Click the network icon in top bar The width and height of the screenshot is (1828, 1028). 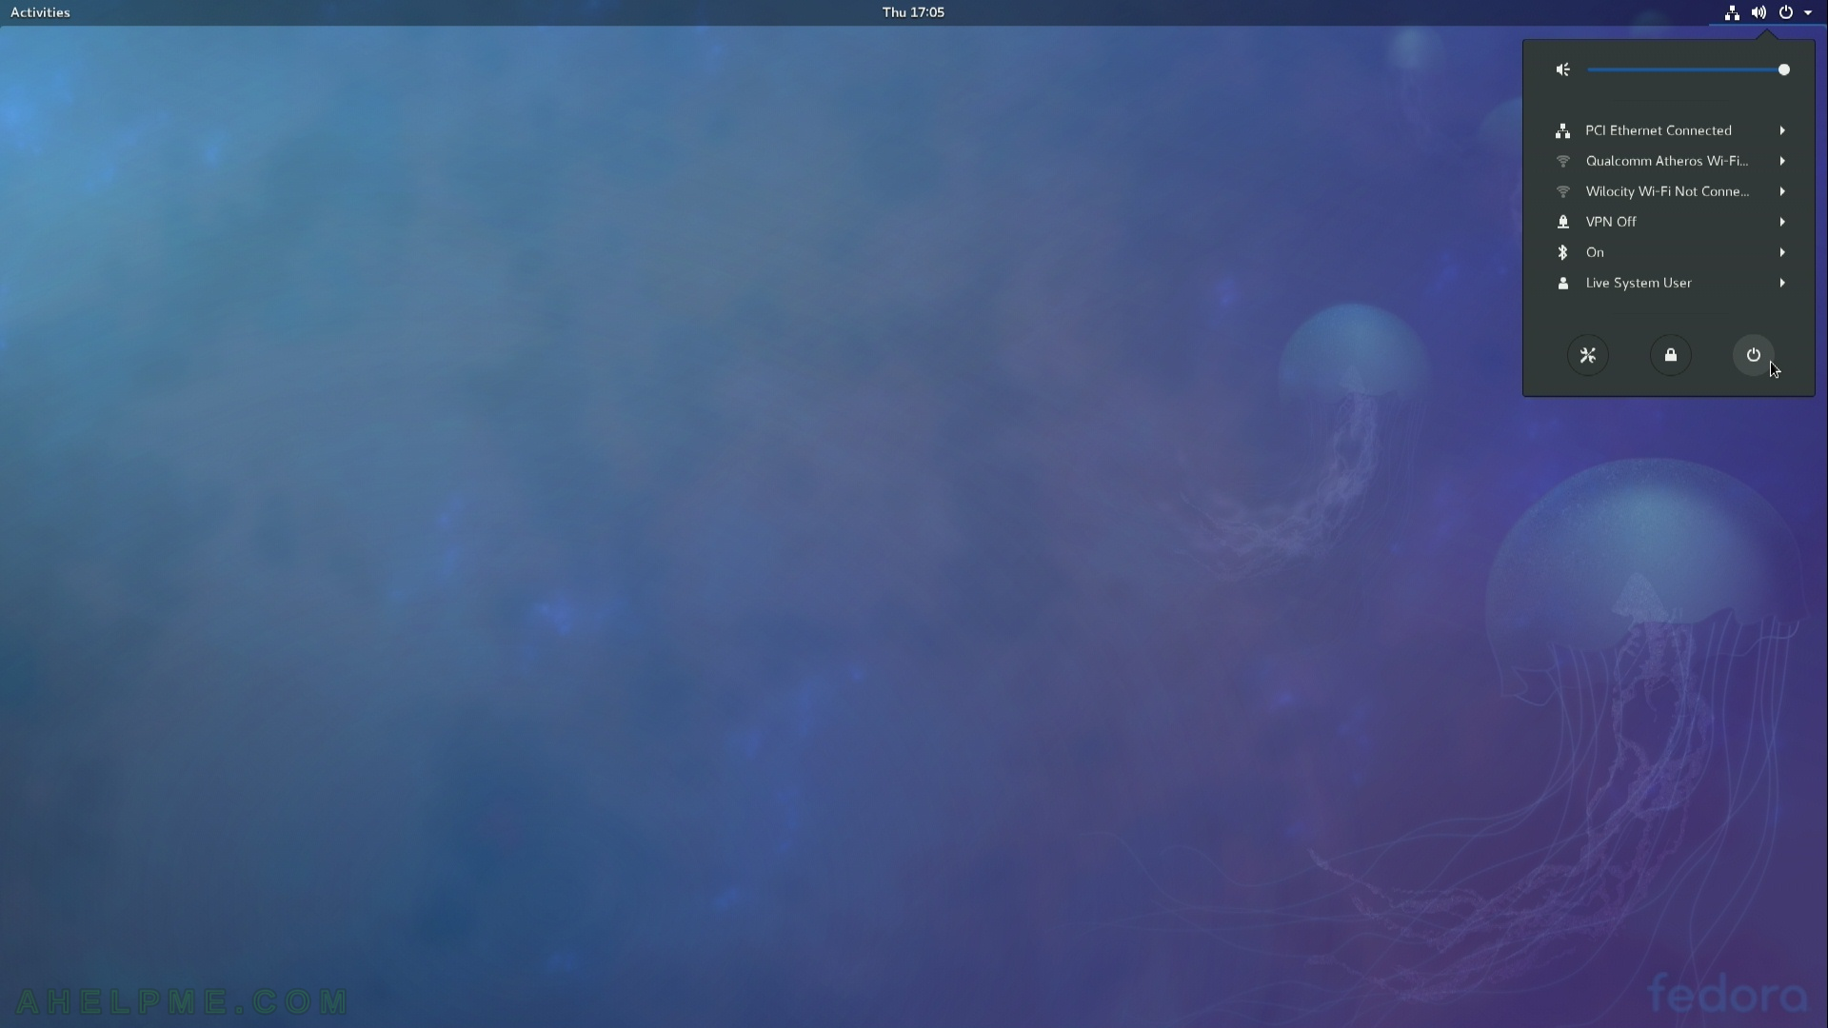tap(1732, 12)
